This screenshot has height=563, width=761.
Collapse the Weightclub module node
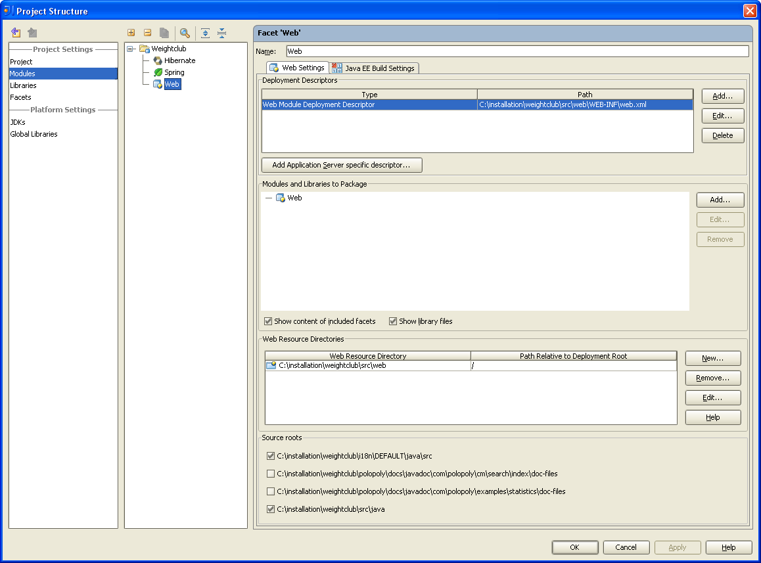[x=129, y=49]
